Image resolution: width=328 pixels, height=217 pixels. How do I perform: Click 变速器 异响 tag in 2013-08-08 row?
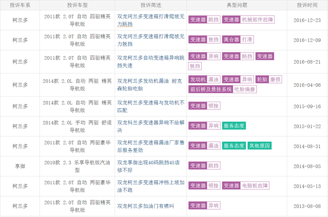coord(204,206)
